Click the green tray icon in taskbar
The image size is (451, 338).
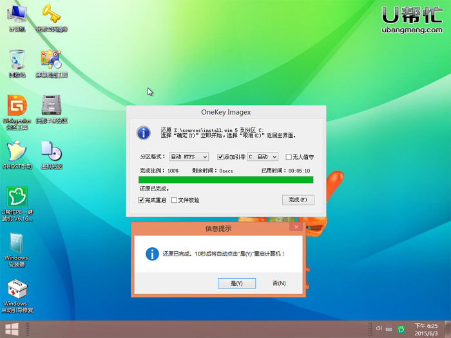coord(401,329)
